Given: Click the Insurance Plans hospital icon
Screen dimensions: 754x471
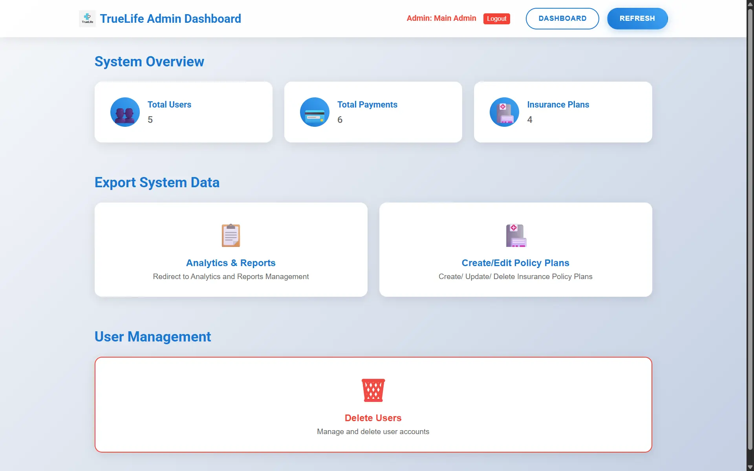Looking at the screenshot, I should click(504, 112).
